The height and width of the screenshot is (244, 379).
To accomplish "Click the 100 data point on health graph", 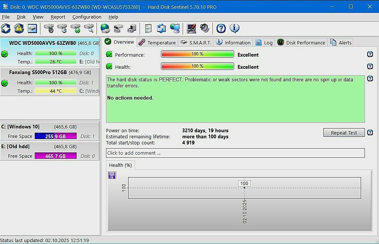I will (244, 188).
